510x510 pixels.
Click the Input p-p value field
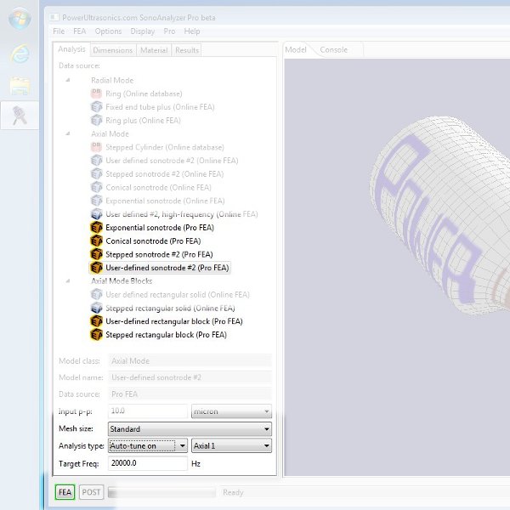coord(148,411)
